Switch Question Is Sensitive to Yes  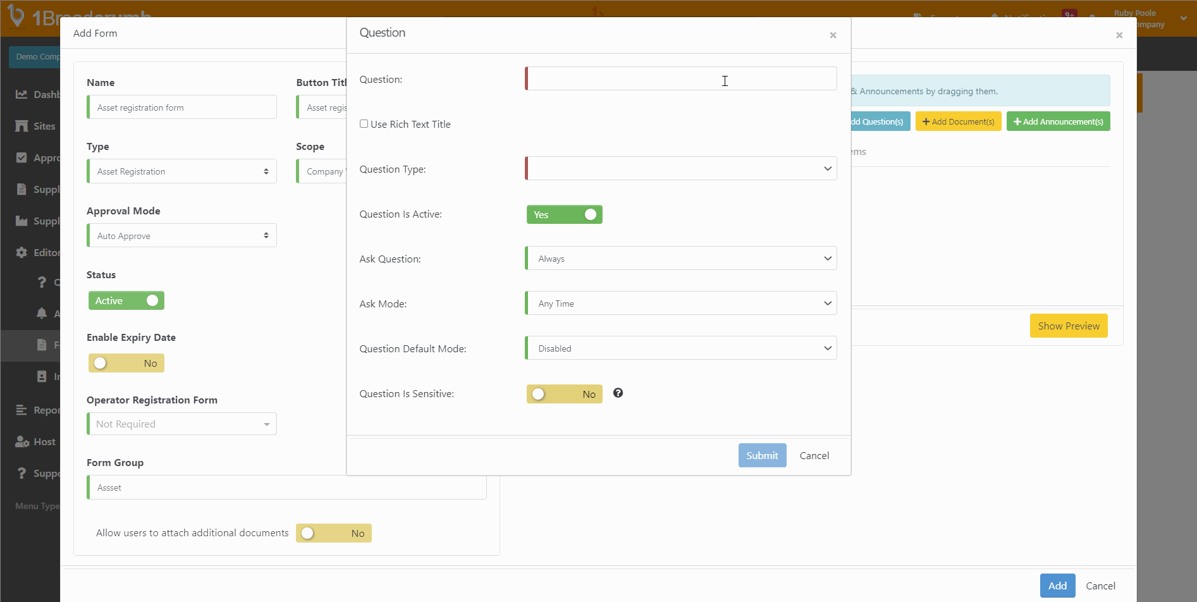(564, 393)
